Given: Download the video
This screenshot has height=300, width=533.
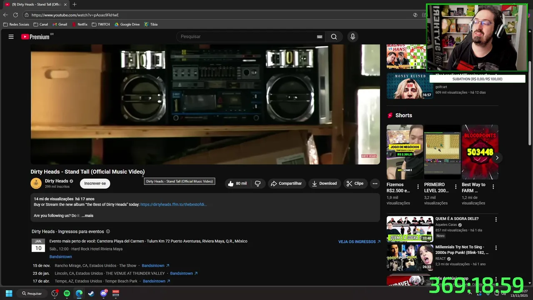Looking at the screenshot, I should [x=324, y=183].
